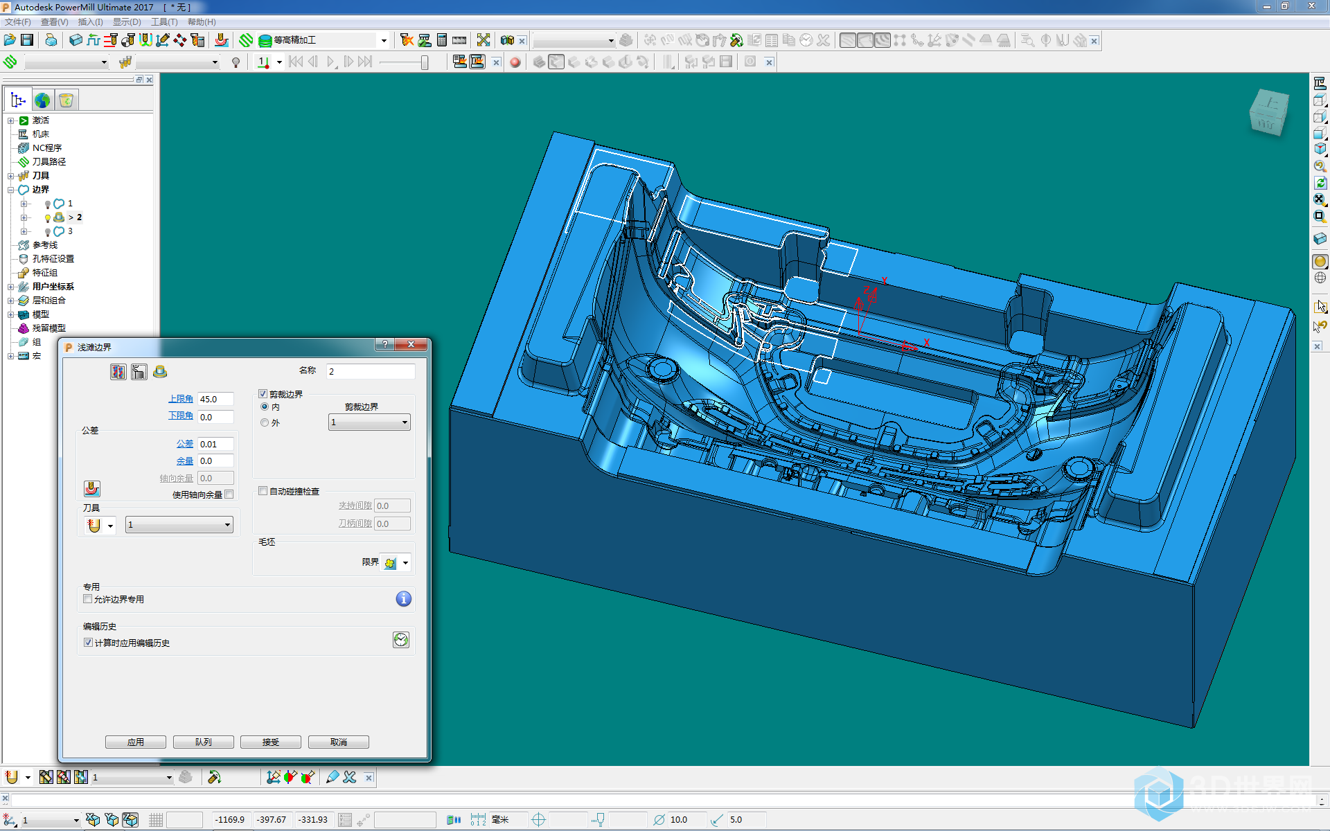The height and width of the screenshot is (831, 1330).
Task: Open the 显示(D) menu
Action: 127,22
